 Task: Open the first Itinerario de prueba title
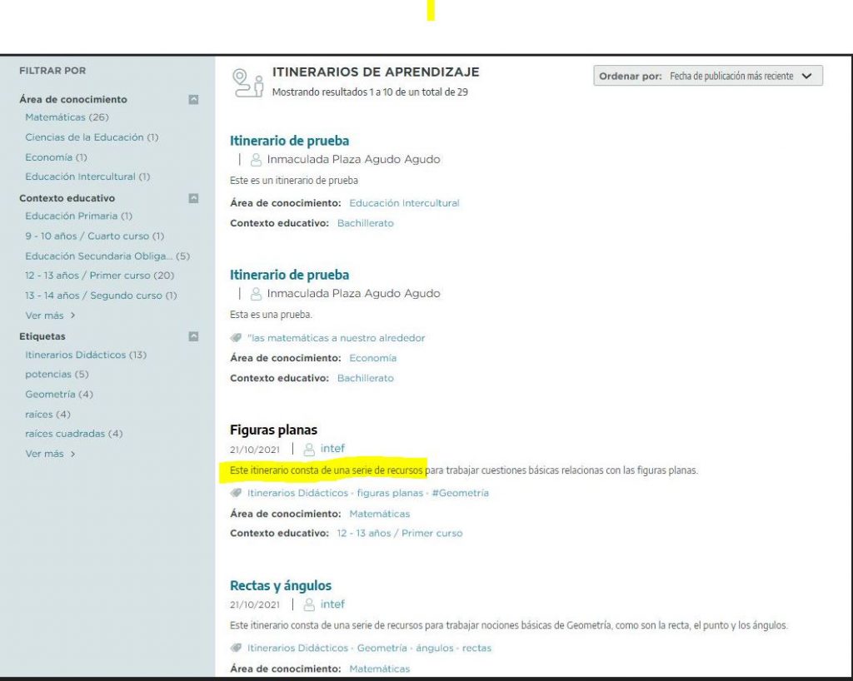tap(289, 141)
